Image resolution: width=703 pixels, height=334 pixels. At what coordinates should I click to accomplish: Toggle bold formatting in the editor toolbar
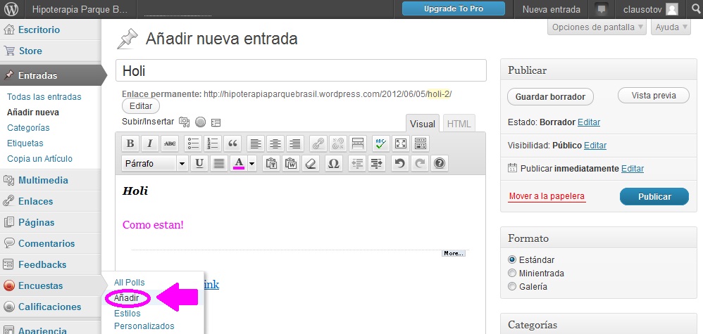tap(130, 143)
